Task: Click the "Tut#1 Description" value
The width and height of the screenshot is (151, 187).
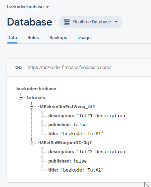Action: (x=102, y=116)
